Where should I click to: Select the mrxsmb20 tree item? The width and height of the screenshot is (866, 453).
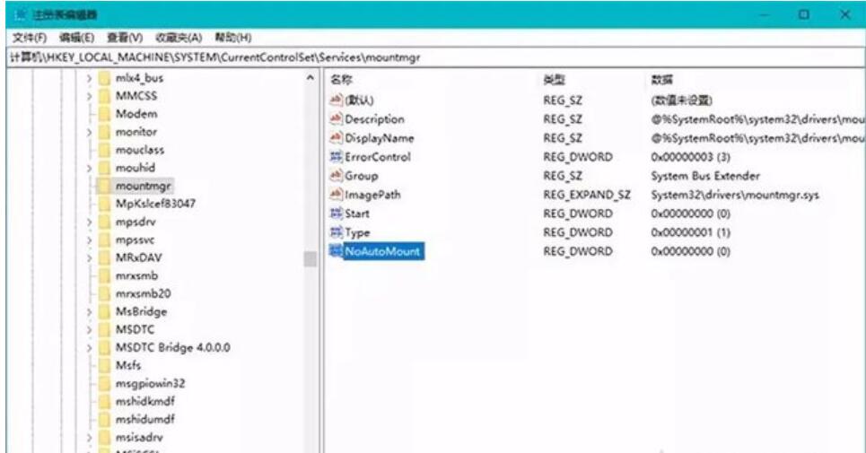coord(143,293)
